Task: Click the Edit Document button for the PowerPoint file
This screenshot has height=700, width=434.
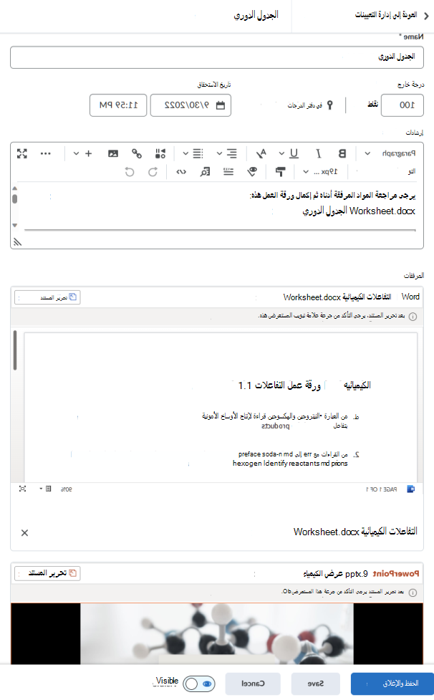Action: 47,573
